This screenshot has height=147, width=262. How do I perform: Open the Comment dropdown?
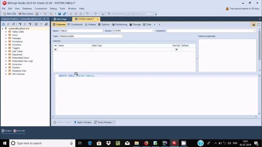(255, 31)
